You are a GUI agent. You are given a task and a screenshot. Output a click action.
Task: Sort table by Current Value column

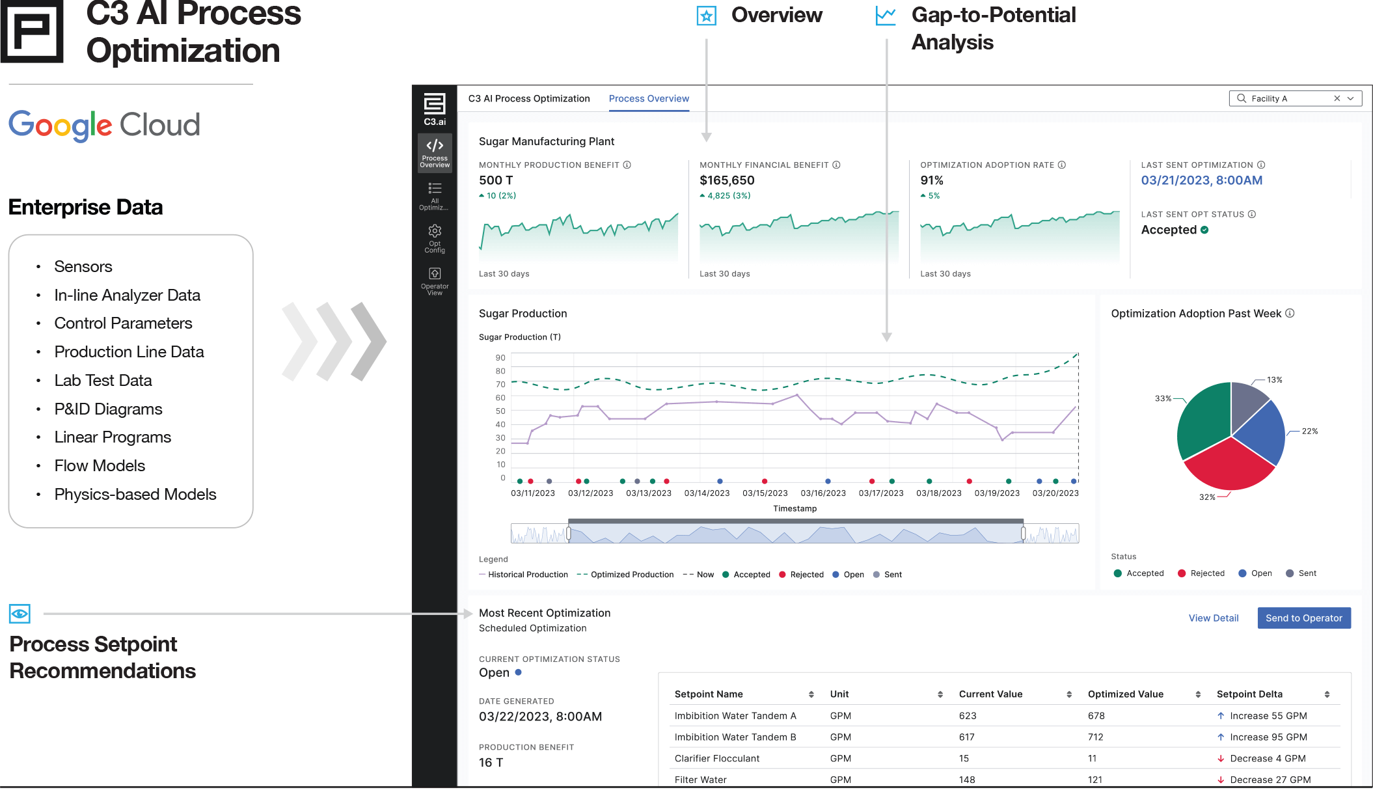pos(1069,694)
